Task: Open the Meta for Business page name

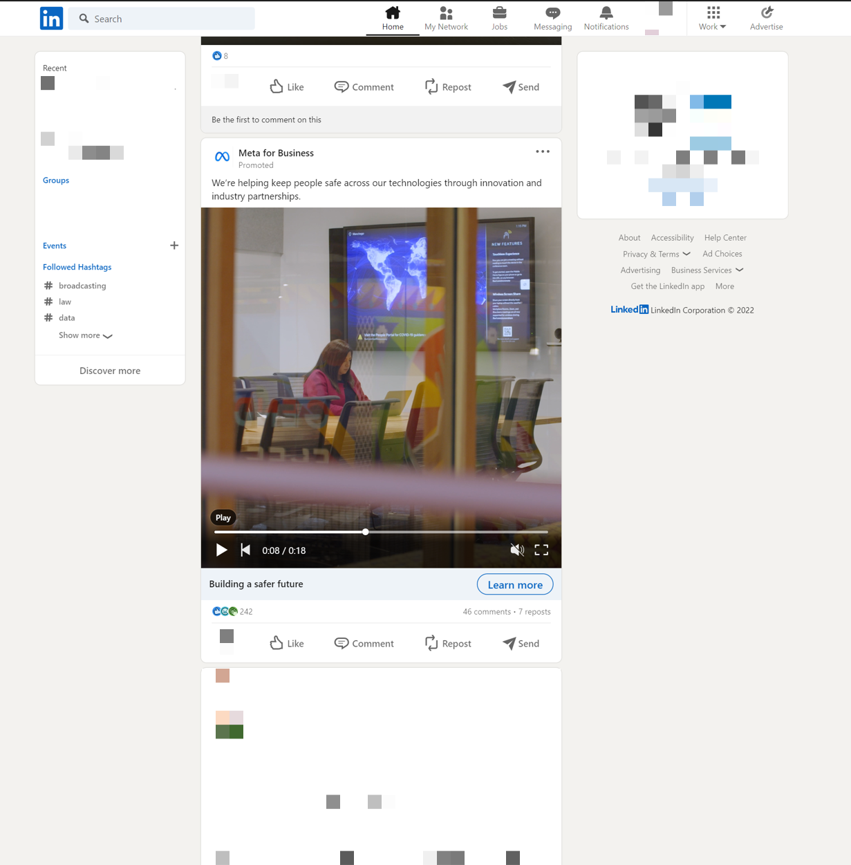Action: 276,153
